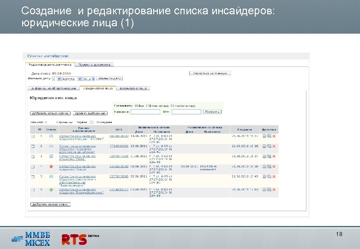Click 'Показать' filter button

click(x=212, y=112)
